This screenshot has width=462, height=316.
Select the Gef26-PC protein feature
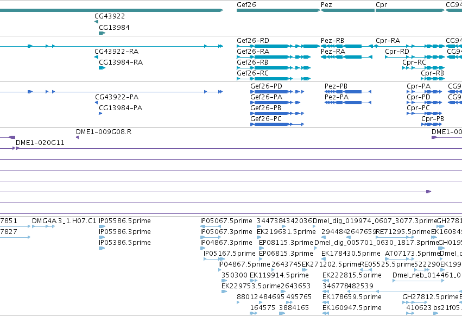tap(277, 124)
